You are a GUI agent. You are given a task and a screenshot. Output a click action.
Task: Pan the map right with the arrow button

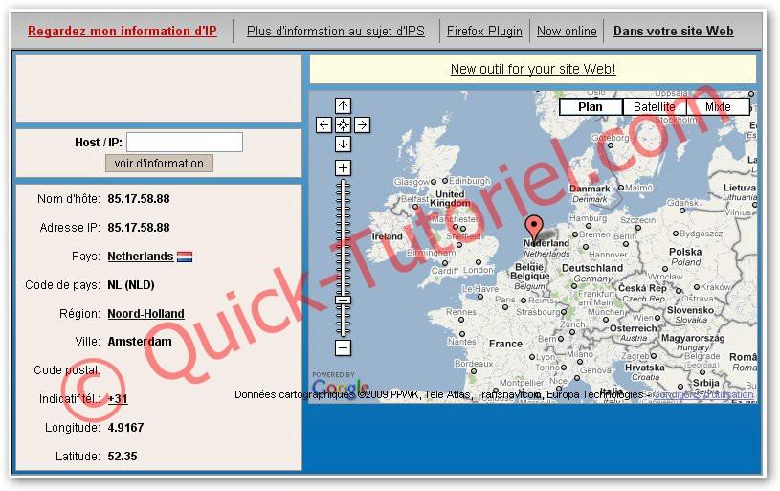tap(362, 124)
